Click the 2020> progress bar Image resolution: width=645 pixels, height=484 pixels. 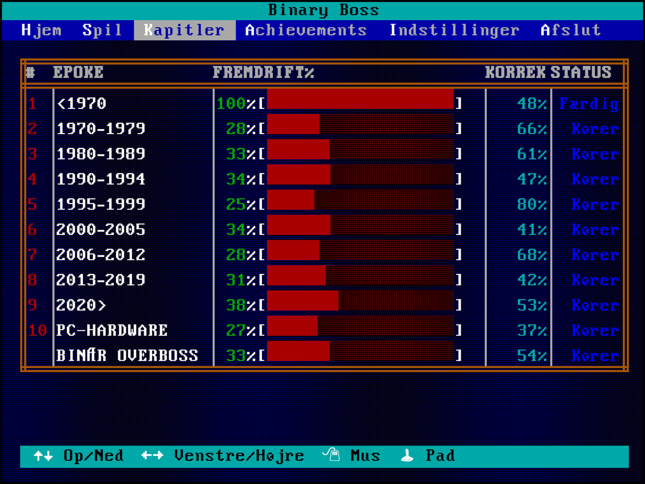pos(360,305)
